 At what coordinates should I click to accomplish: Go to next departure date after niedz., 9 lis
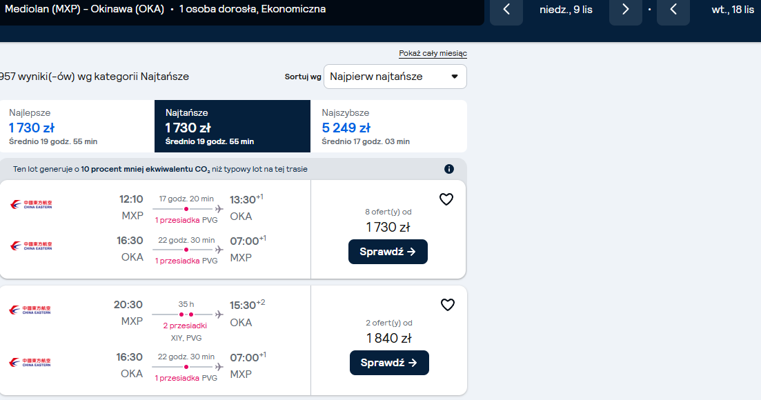click(626, 9)
